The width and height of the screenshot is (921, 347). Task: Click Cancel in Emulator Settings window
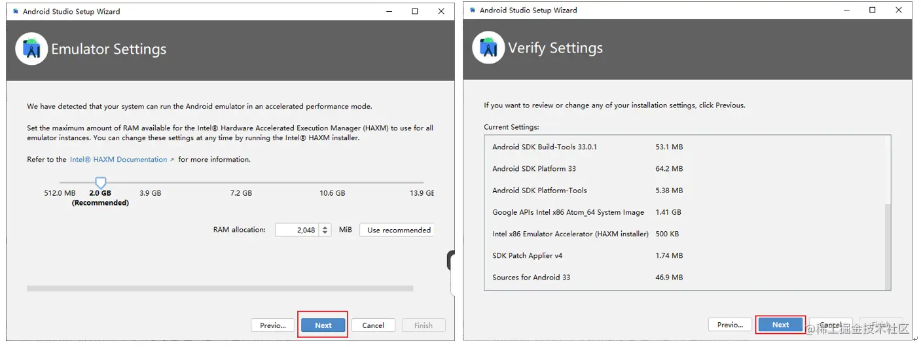[373, 325]
